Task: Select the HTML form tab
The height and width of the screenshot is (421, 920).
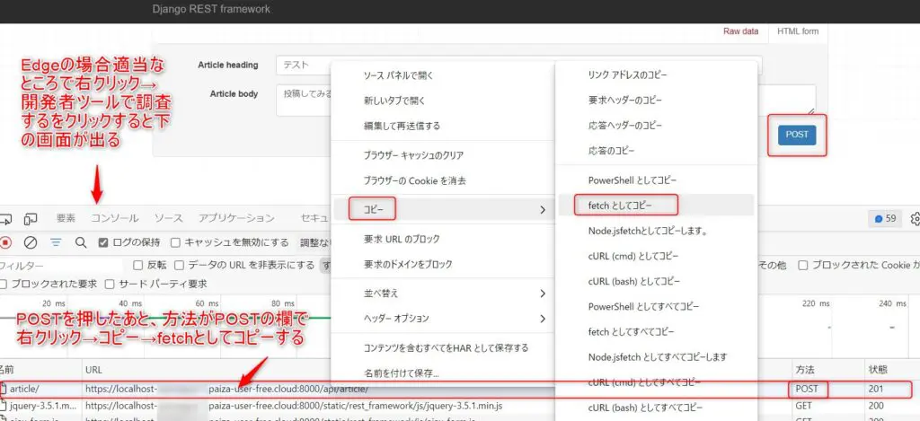Action: (798, 31)
